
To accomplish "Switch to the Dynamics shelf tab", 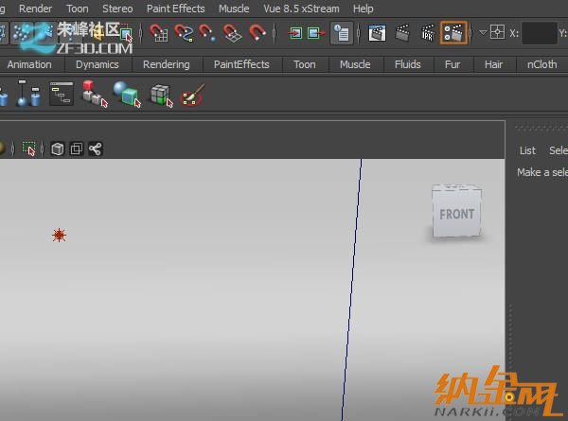I will 98,64.
